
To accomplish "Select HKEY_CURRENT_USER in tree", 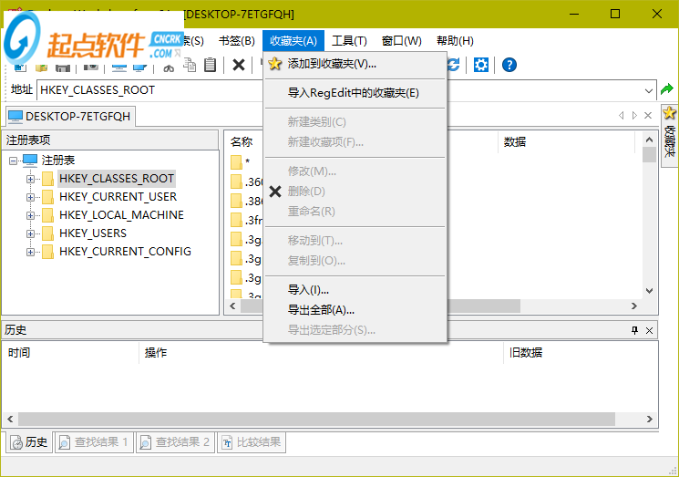I will (118, 197).
